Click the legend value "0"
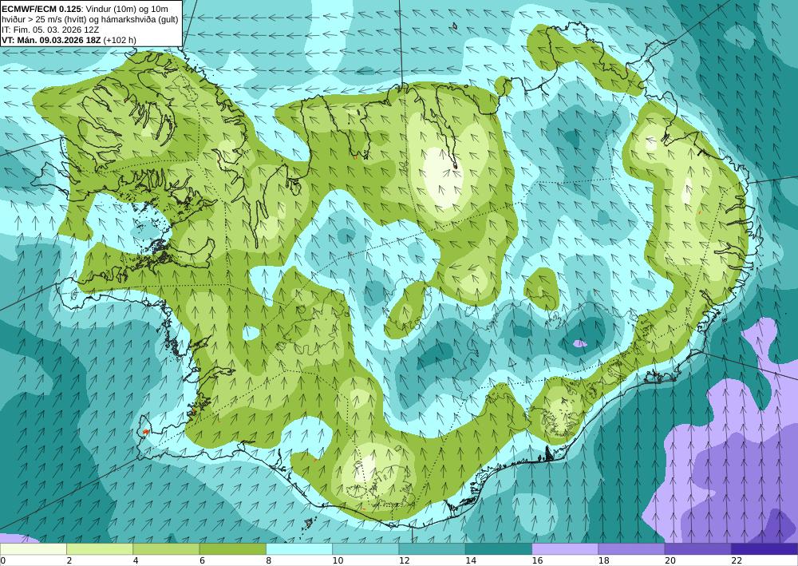Image resolution: width=798 pixels, height=566 pixels. (x=2, y=561)
